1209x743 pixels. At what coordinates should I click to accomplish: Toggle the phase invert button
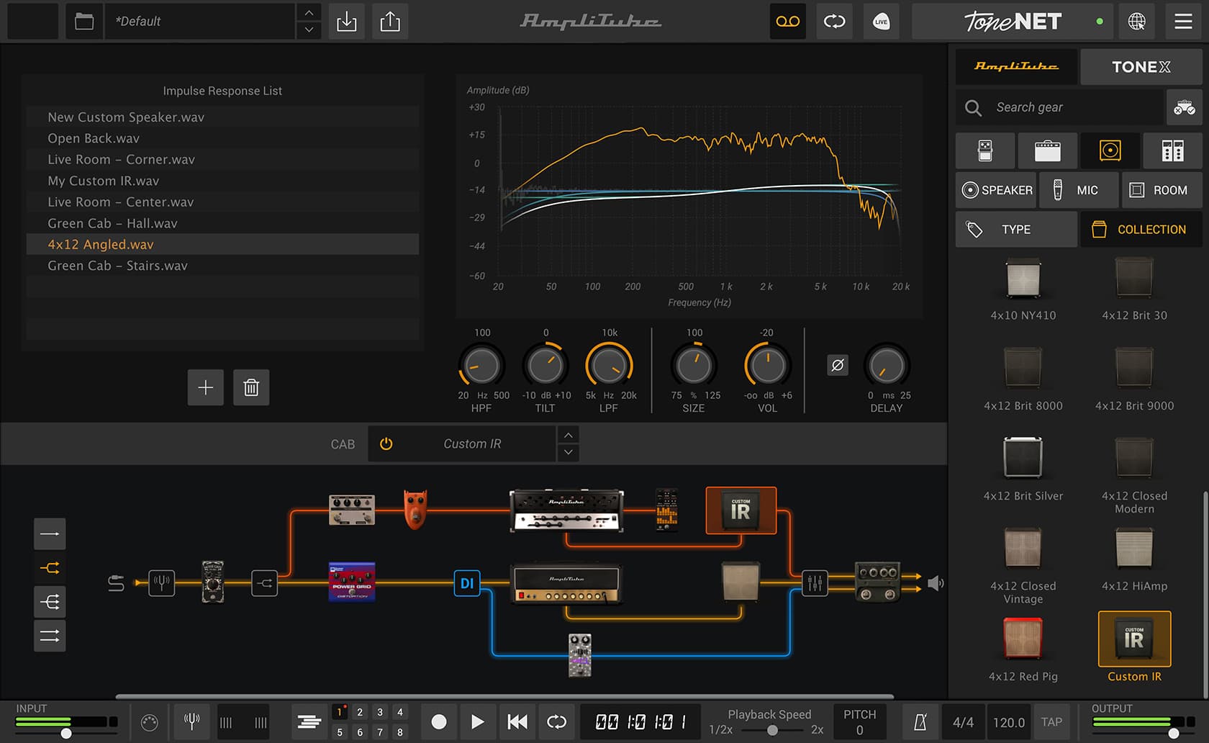[838, 365]
